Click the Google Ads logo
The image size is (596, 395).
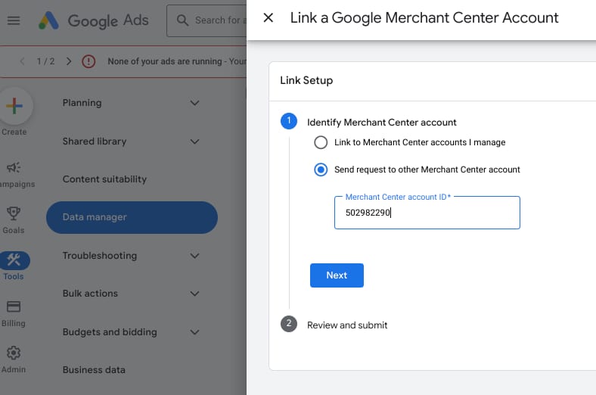pos(95,20)
